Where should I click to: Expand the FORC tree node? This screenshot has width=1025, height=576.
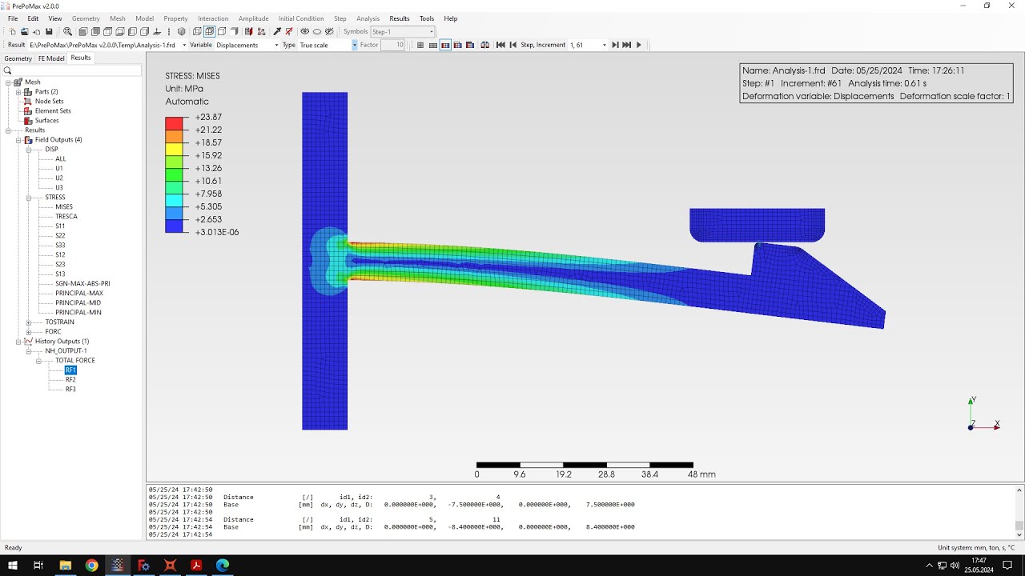pyautogui.click(x=28, y=331)
